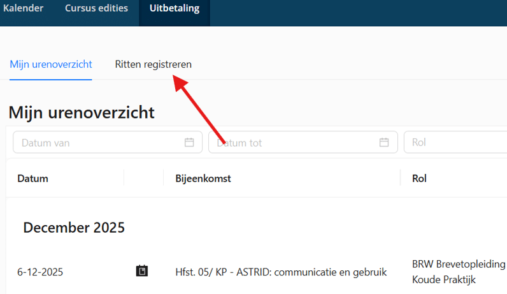
Task: Collapse the December 2025 group
Action: pyautogui.click(x=74, y=228)
